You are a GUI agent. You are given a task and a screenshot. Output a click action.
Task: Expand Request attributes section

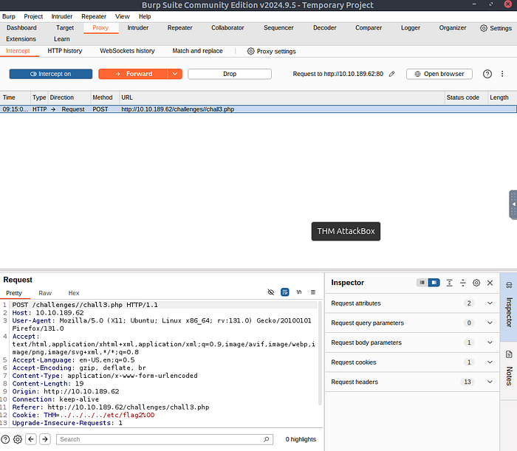(x=412, y=303)
